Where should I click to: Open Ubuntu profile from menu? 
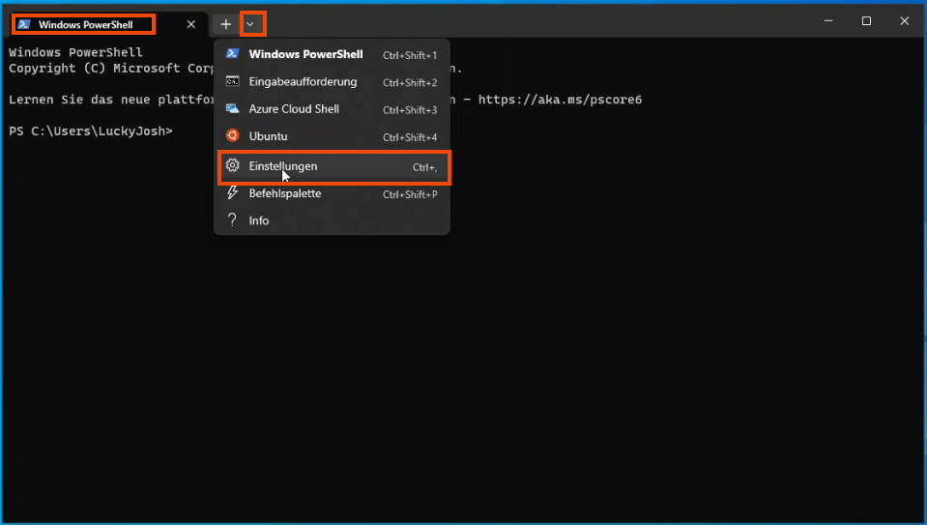(332, 136)
